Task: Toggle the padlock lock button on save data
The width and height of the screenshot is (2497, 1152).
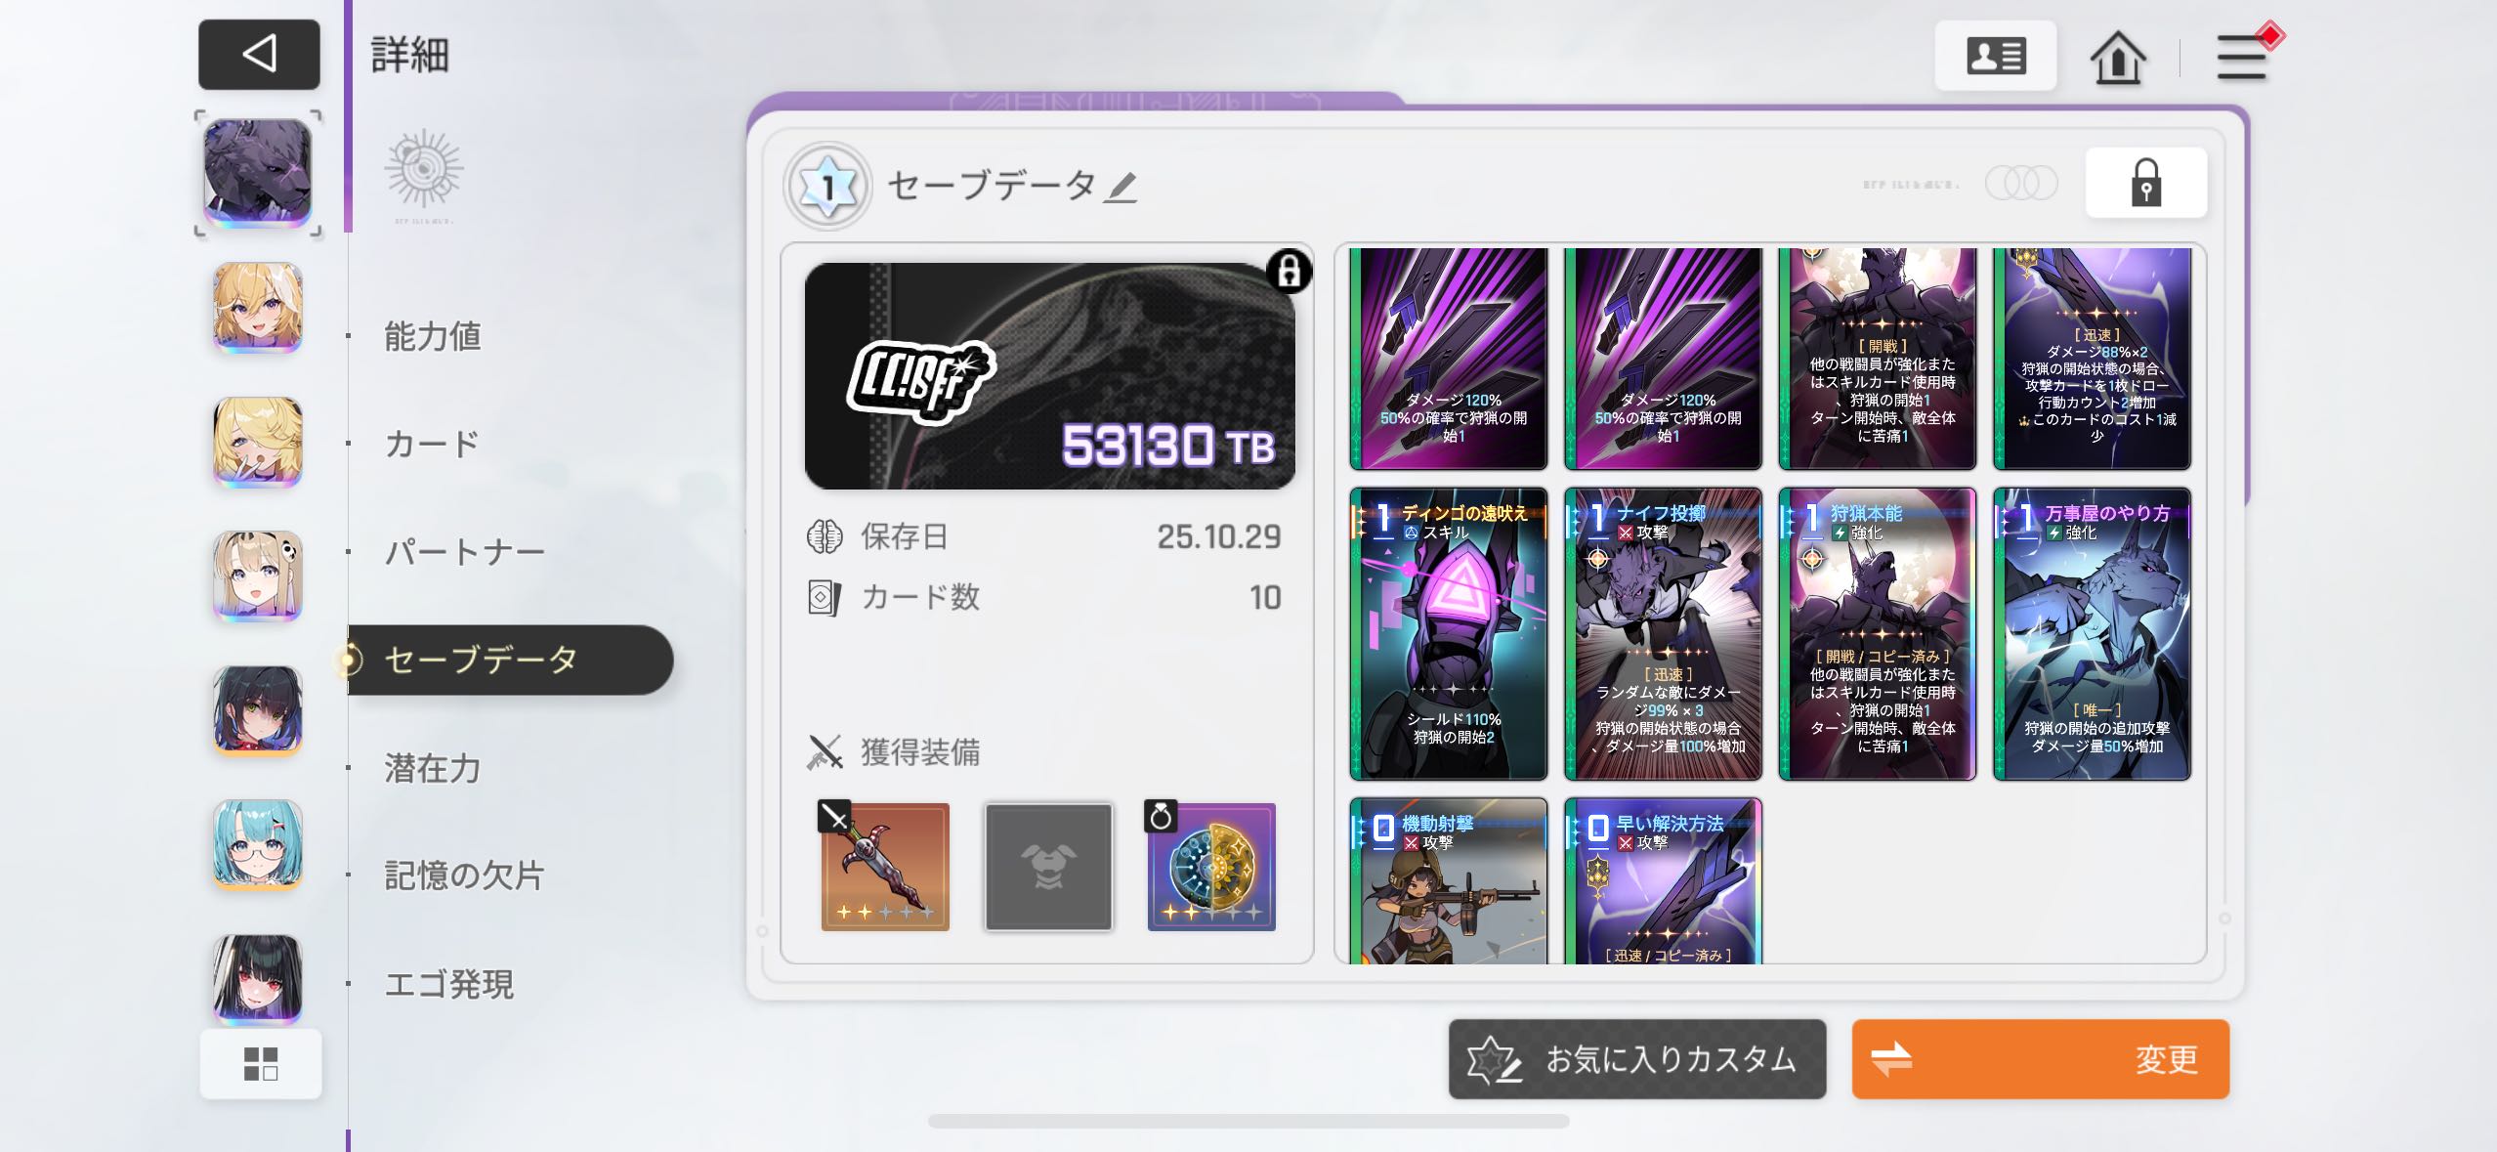Action: pyautogui.click(x=2145, y=183)
